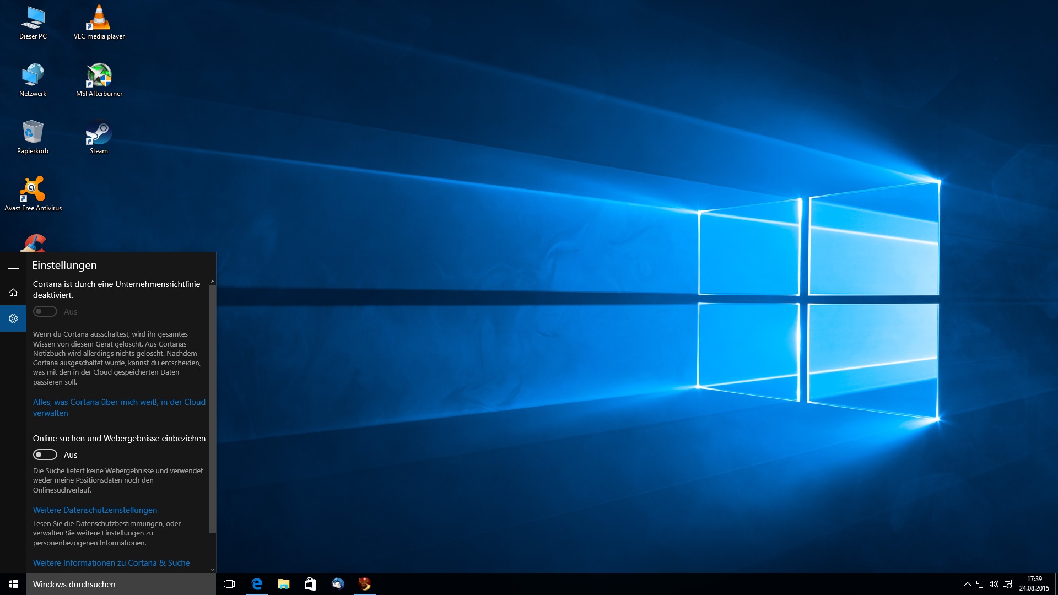Select the settings gear in the sidebar

13,318
